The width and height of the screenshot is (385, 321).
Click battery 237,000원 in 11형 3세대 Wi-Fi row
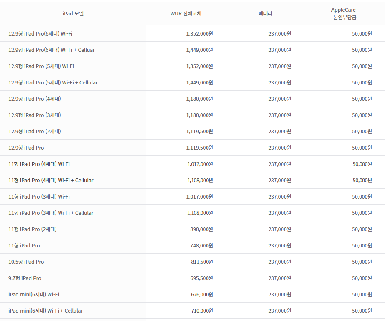tap(280, 196)
